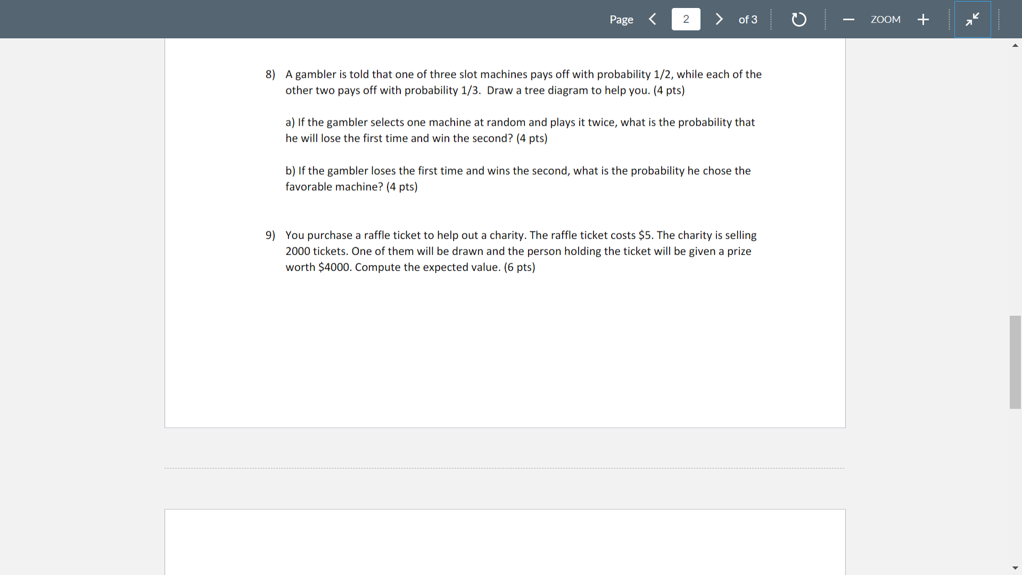Exit fullscreen with the collapse arrows icon

point(972,20)
